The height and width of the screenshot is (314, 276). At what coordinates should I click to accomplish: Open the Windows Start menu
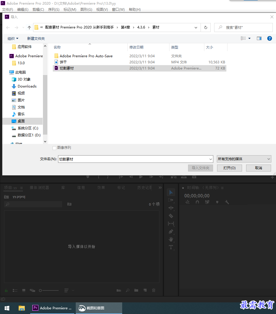pyautogui.click(x=7, y=308)
